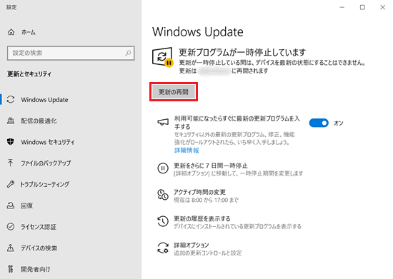Click the license activation checkmark icon
This screenshot has height=279, width=393.
(x=11, y=227)
